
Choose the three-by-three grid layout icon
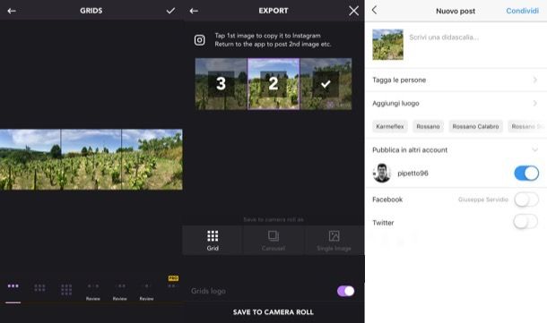pos(66,290)
